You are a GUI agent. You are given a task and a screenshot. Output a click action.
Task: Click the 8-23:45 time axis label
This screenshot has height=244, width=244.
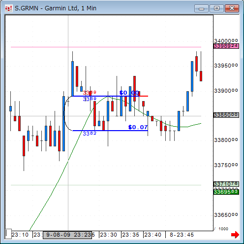[182, 235]
